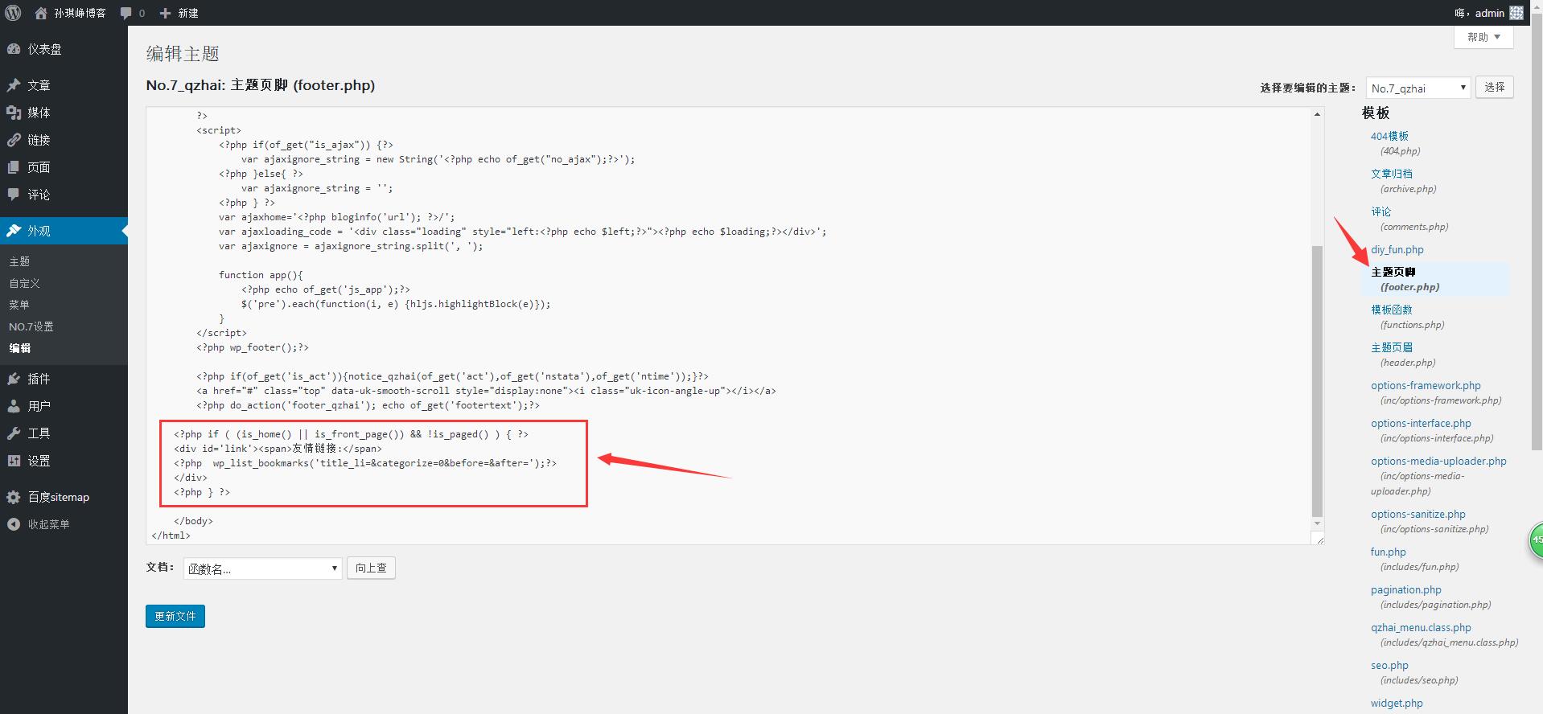The height and width of the screenshot is (714, 1543).
Task: Click the 孙琪峥博客 site name
Action: [80, 13]
